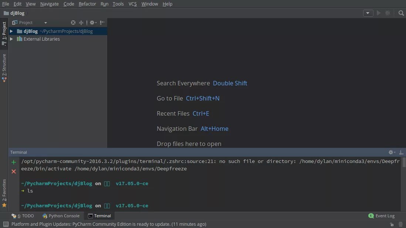Screen dimensions: 406x228
Task: Select the djBlog root tree row
Action: coord(58,31)
